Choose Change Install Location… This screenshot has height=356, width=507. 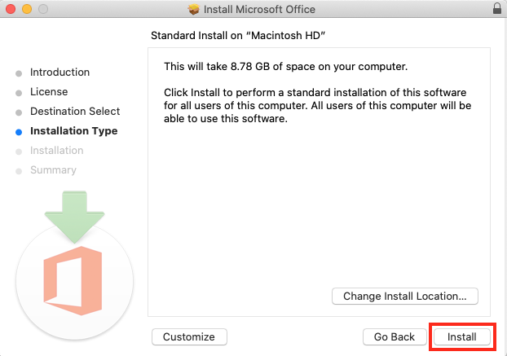[404, 296]
